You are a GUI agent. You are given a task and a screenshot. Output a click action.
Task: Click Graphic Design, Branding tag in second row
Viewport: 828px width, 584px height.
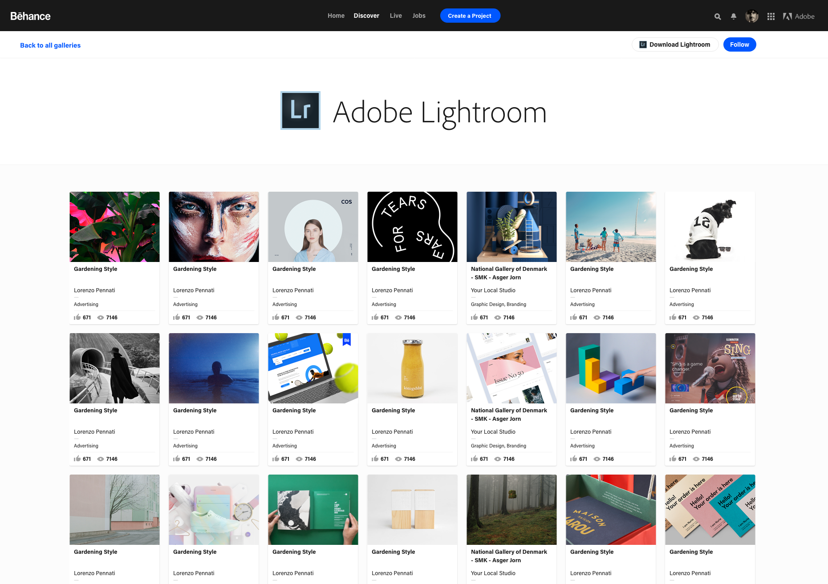(499, 446)
